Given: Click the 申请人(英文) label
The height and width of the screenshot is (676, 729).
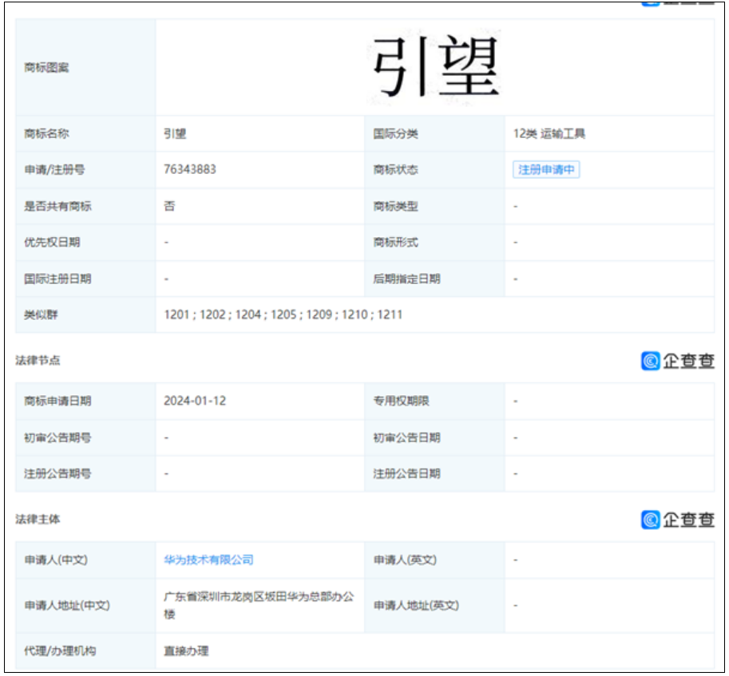Looking at the screenshot, I should 405,559.
